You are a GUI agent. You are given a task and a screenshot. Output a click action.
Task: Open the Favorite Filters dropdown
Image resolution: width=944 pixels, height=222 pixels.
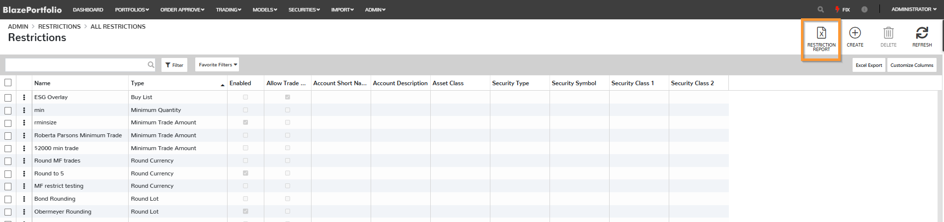click(217, 64)
